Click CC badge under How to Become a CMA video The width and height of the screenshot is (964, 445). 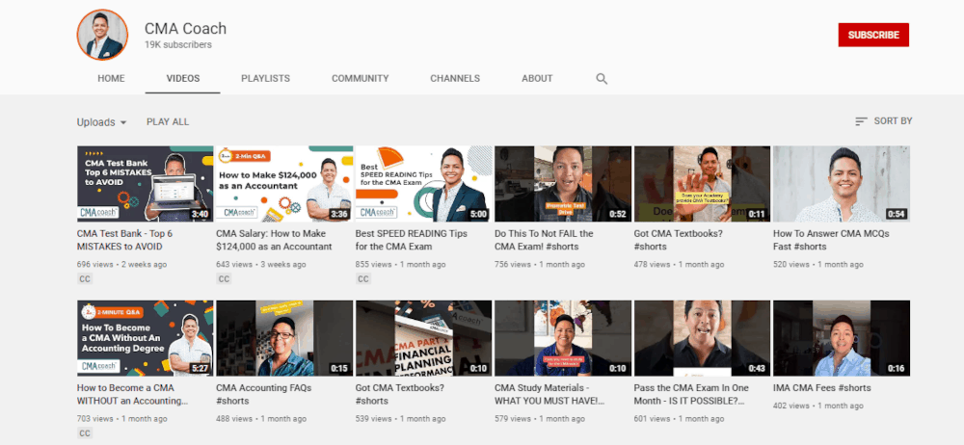(x=85, y=433)
